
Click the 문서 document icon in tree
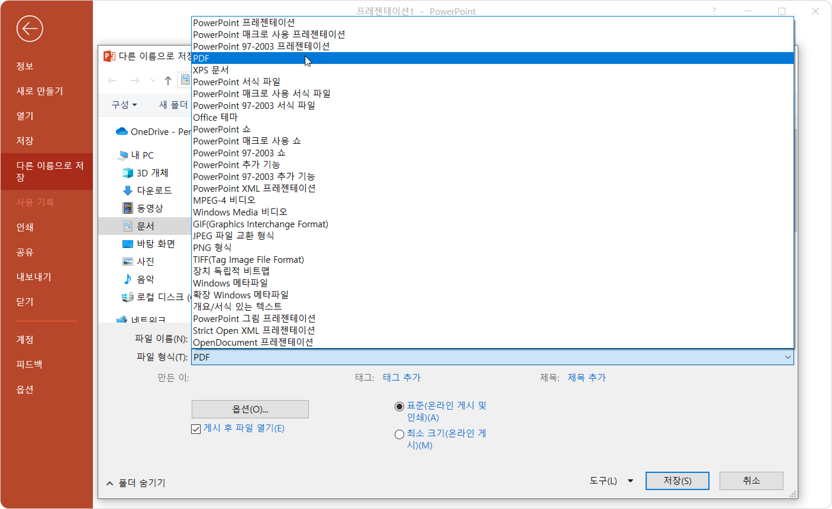point(128,226)
